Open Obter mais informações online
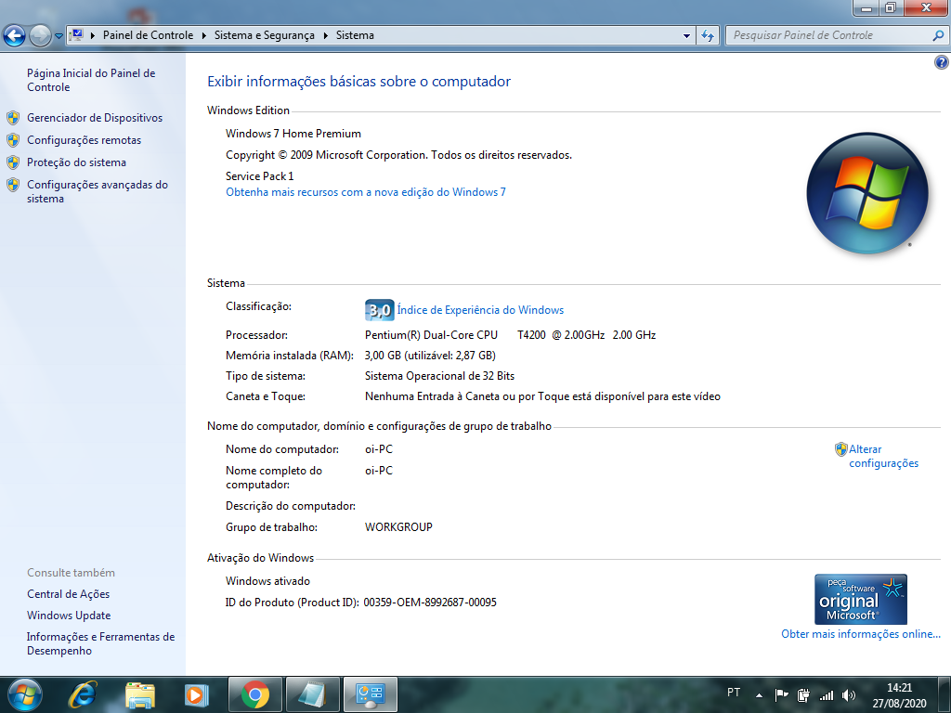This screenshot has height=713, width=951. (x=861, y=634)
